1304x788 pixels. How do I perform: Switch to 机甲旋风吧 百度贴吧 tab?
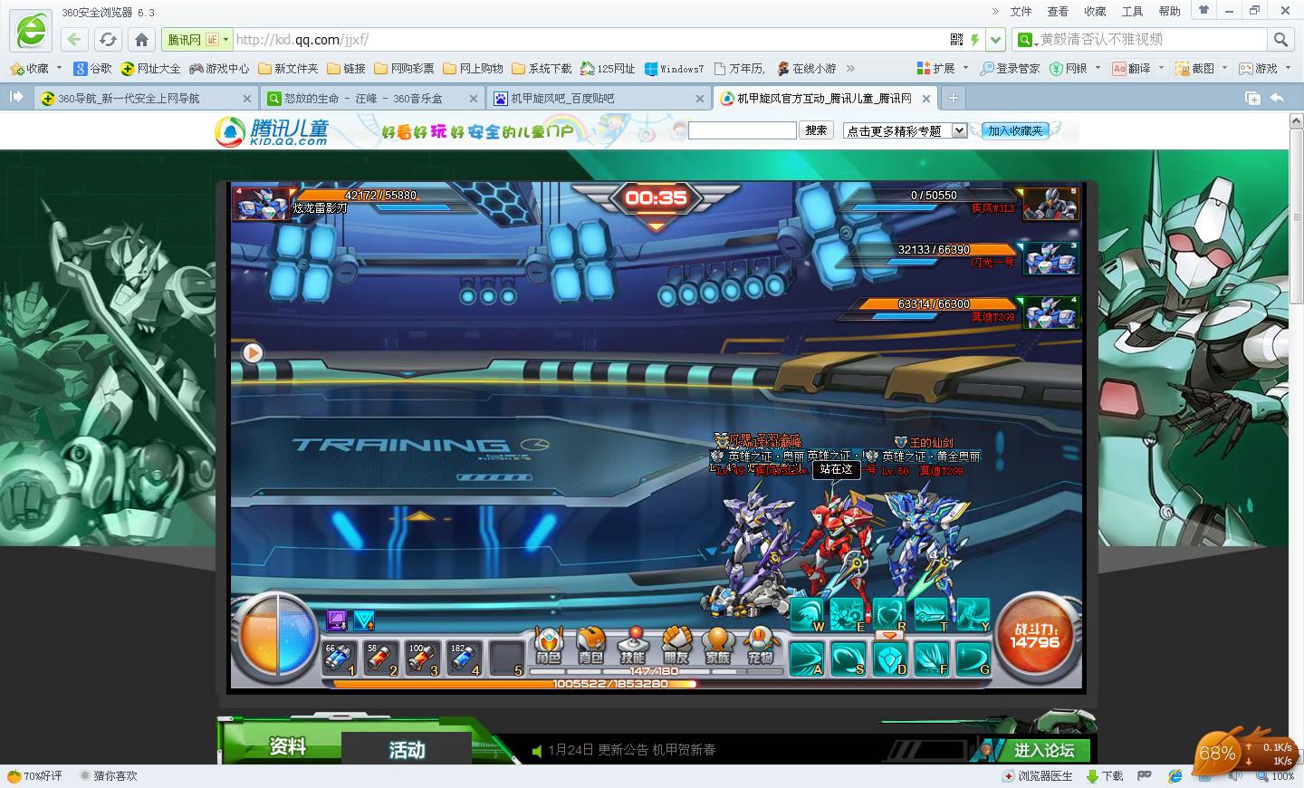tap(599, 98)
